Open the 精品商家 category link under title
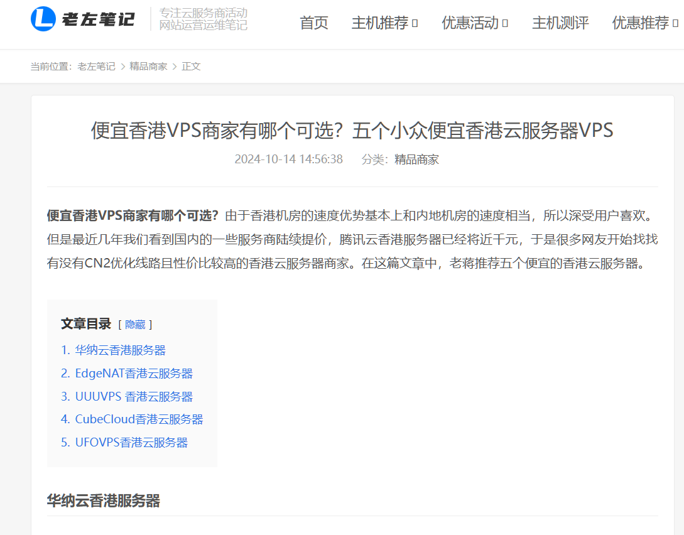 (x=416, y=159)
